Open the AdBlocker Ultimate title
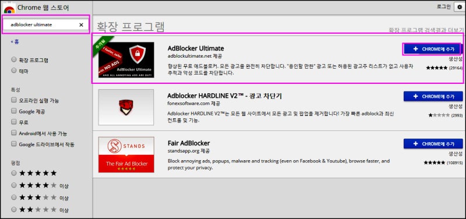466x219 pixels. click(x=196, y=48)
